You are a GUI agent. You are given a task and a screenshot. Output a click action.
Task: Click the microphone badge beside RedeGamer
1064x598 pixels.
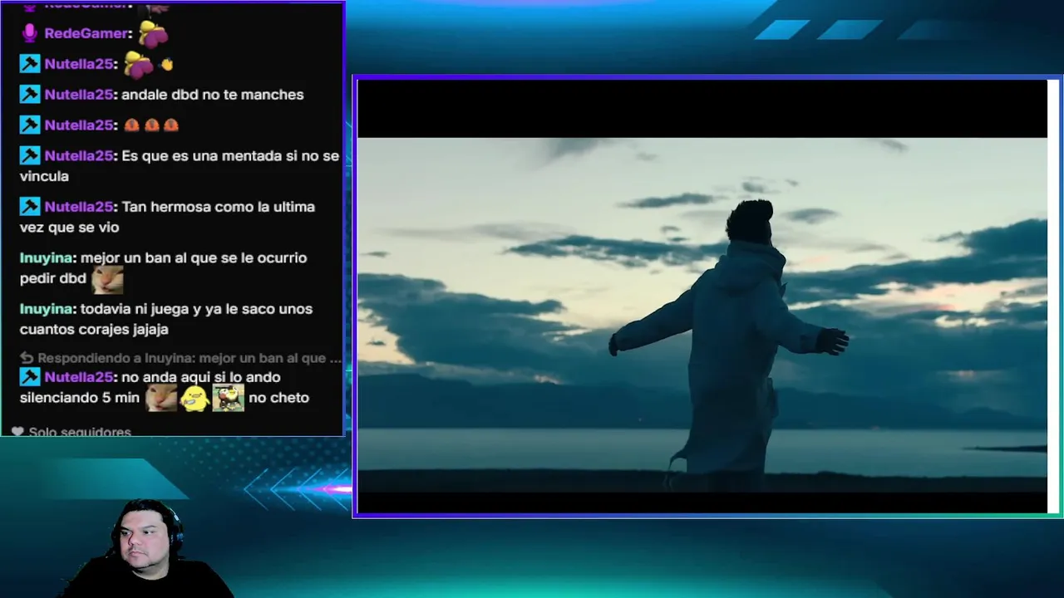click(30, 33)
